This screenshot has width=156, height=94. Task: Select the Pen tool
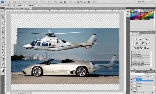pyautogui.click(x=2, y=47)
